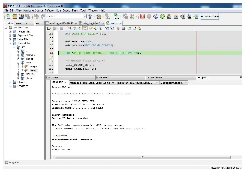The height and width of the screenshot is (172, 245).
Task: Click the Undo arrow in toolbar
Action: 36,17
